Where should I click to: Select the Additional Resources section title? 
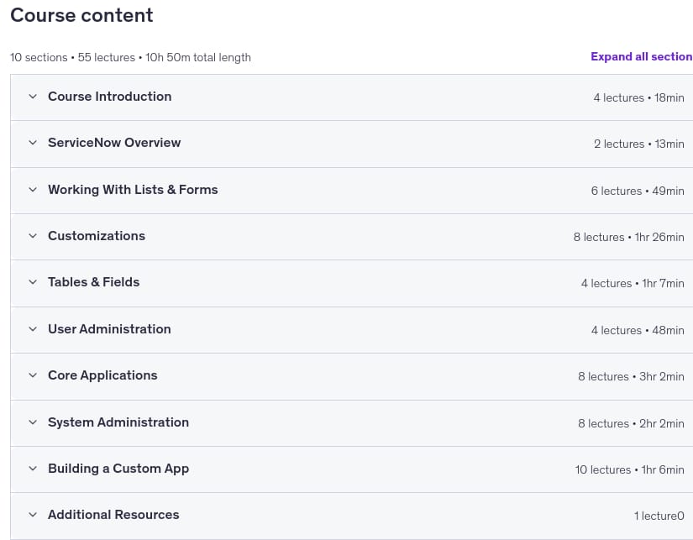113,515
